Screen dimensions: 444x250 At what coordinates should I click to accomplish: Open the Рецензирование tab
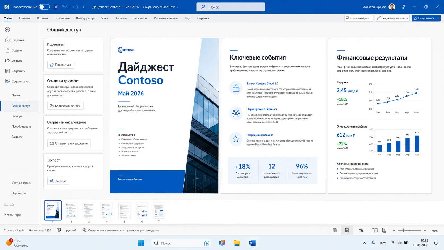(x=166, y=18)
